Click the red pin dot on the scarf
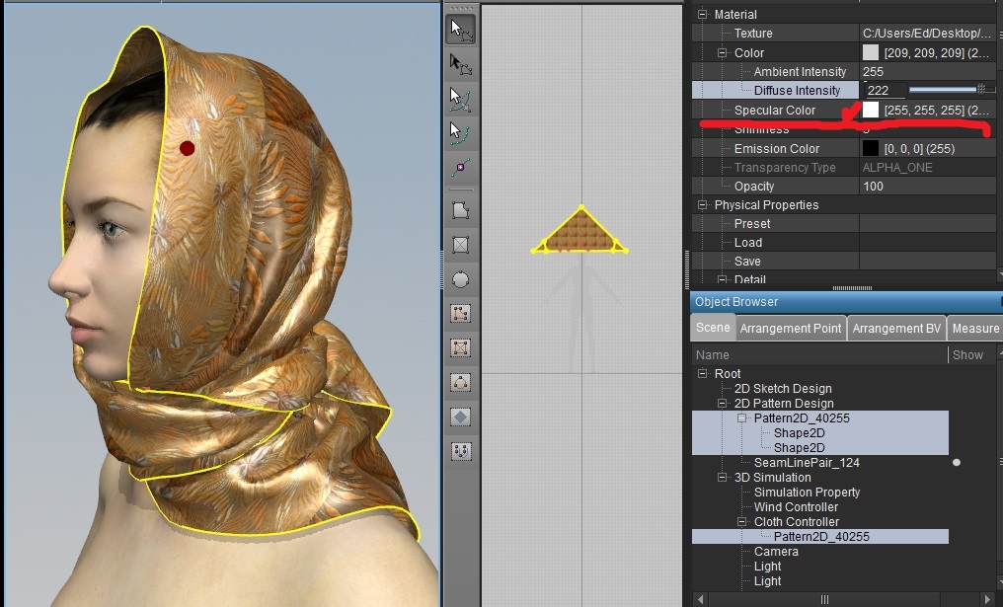Viewport: 1003px width, 607px height. 187,148
